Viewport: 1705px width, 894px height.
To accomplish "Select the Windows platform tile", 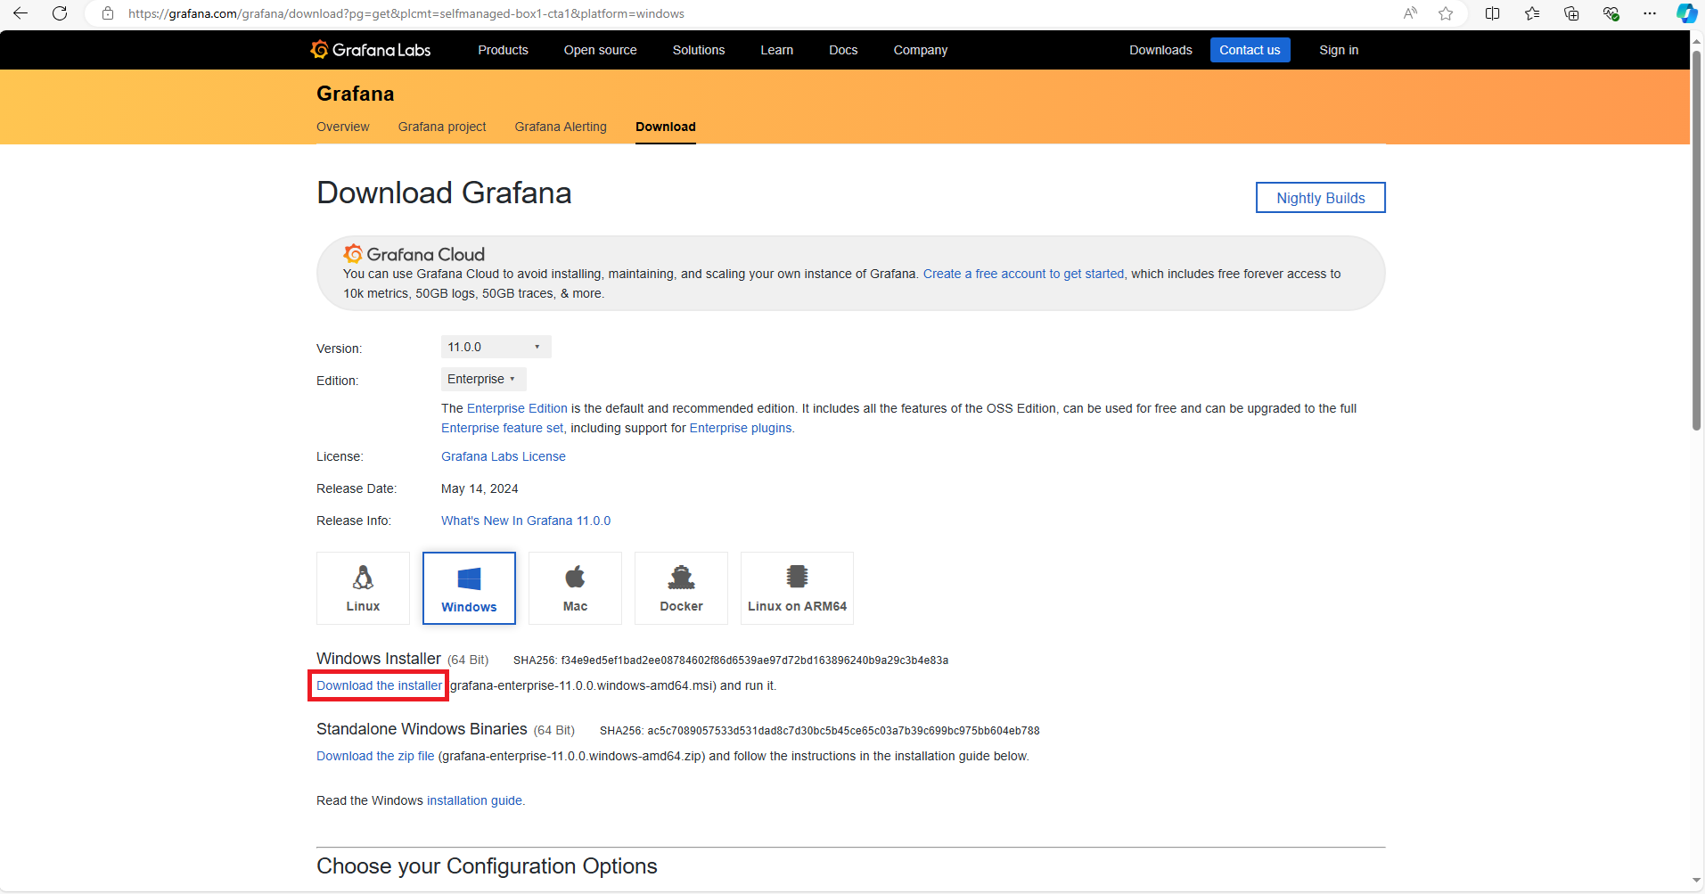I will coord(469,588).
